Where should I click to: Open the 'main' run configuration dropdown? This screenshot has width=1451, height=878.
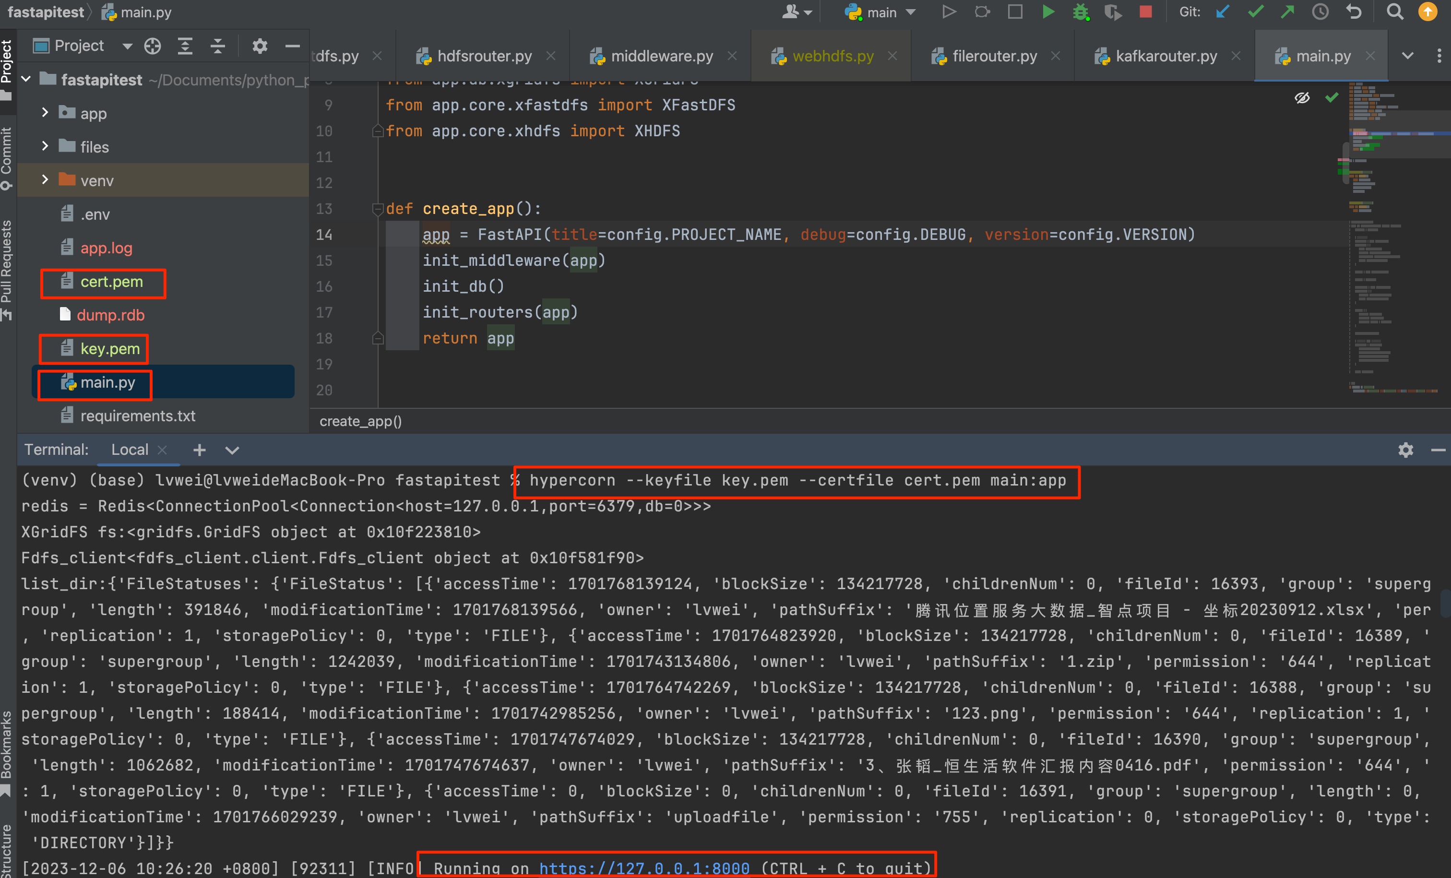pos(880,12)
